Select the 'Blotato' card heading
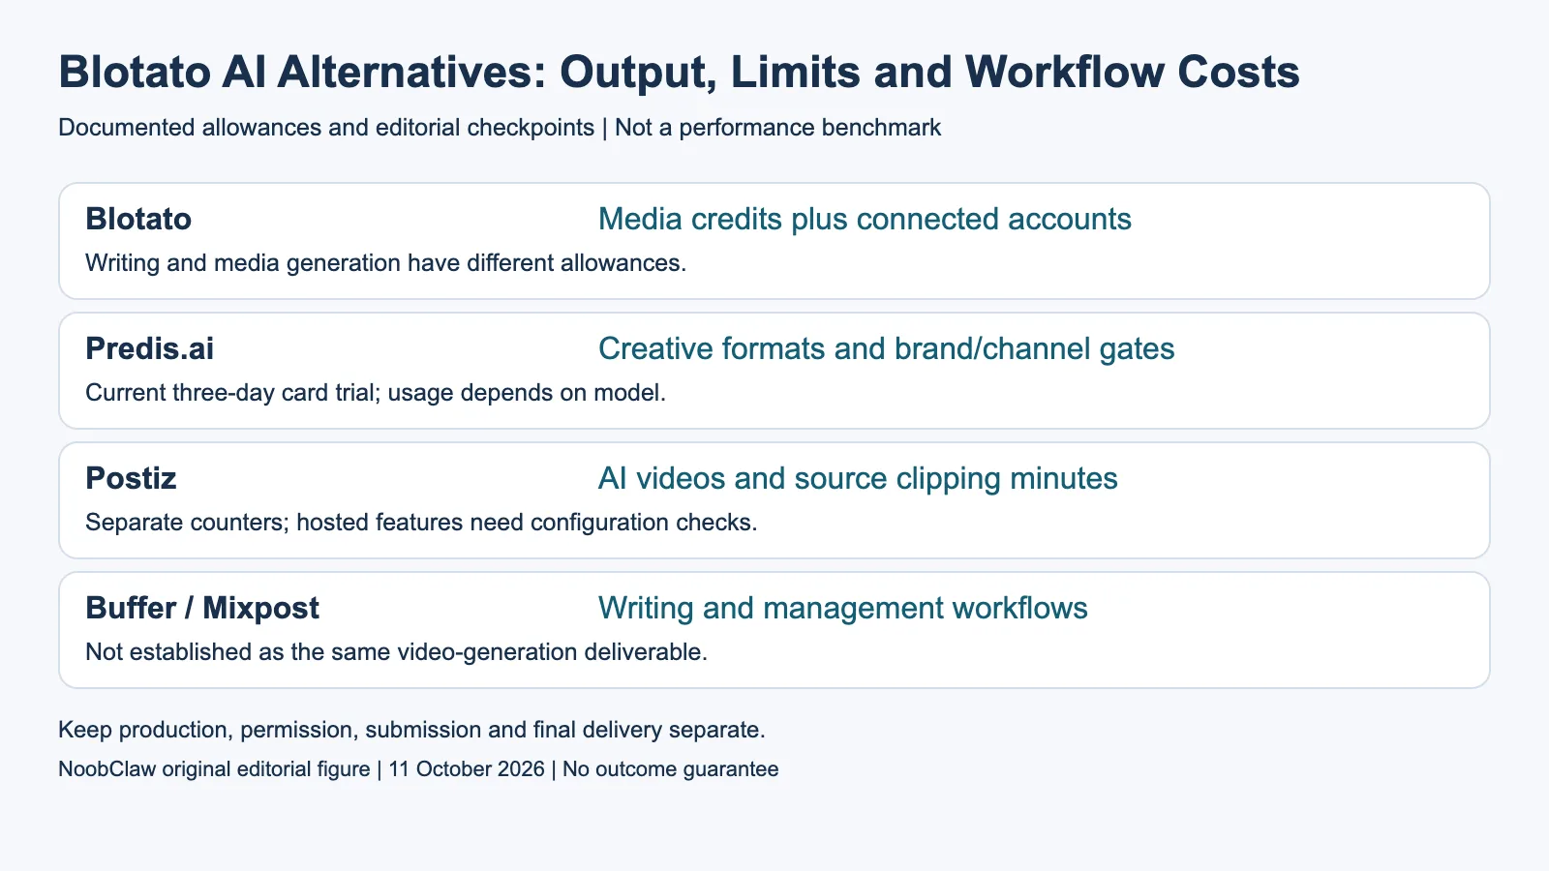 (138, 219)
